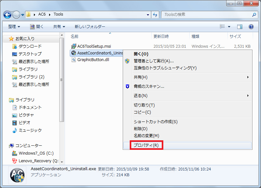This screenshot has width=261, height=188.
Task: Sort by the 更新日時 column header
Action: point(170,36)
